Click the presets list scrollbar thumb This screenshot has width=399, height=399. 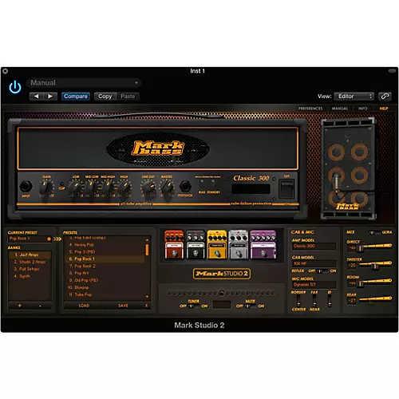click(147, 250)
